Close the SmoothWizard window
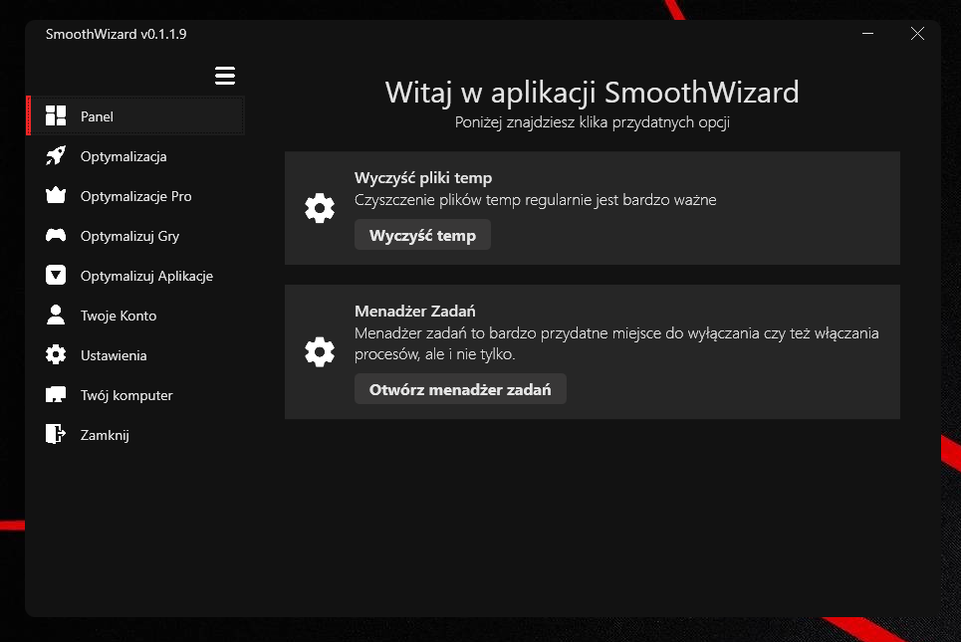Image resolution: width=961 pixels, height=642 pixels. pyautogui.click(x=917, y=34)
